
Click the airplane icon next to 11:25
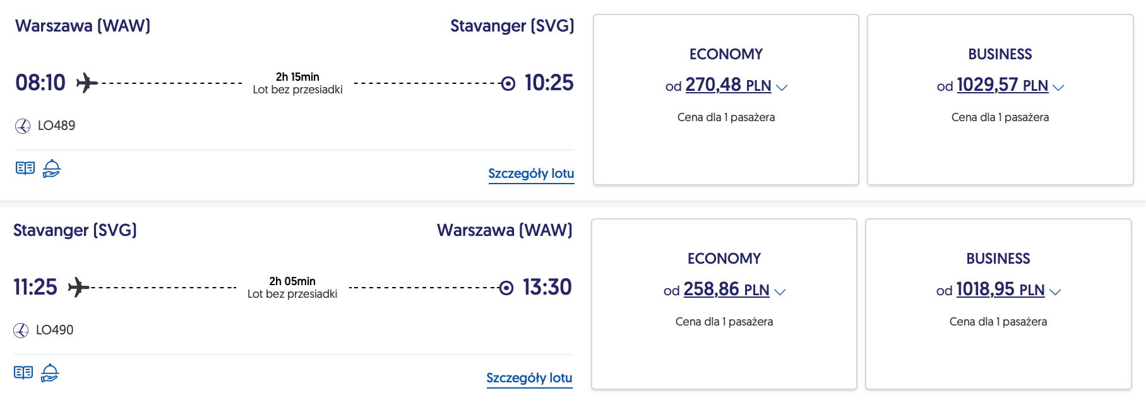tap(78, 287)
